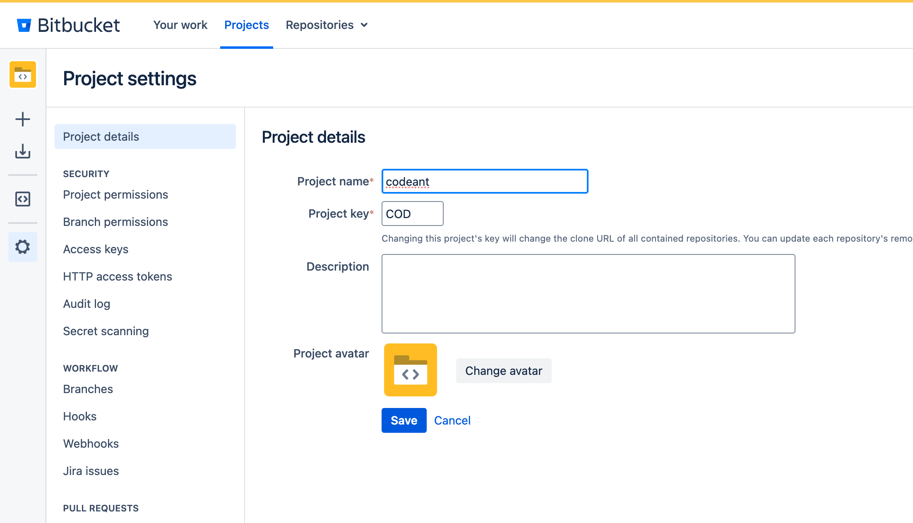Click the import repository download icon
This screenshot has height=523, width=913.
click(x=23, y=152)
